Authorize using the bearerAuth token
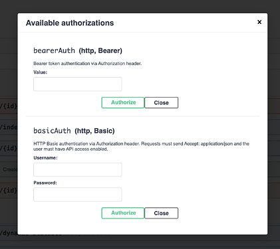 pos(123,102)
